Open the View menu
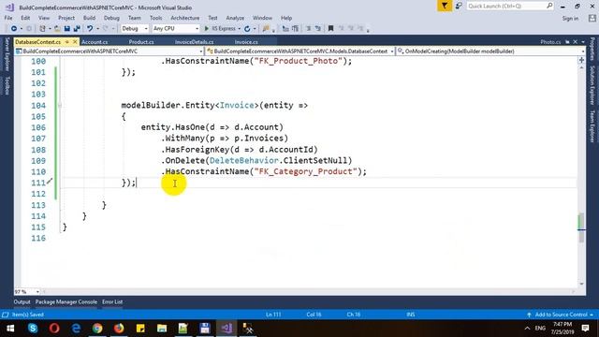 (44, 18)
